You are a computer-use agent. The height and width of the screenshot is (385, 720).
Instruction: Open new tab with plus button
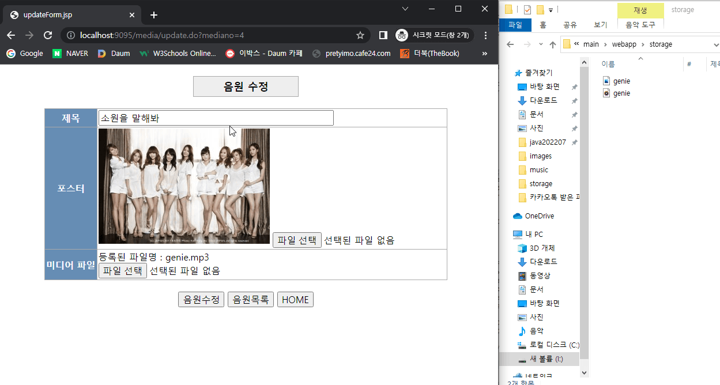click(x=154, y=15)
